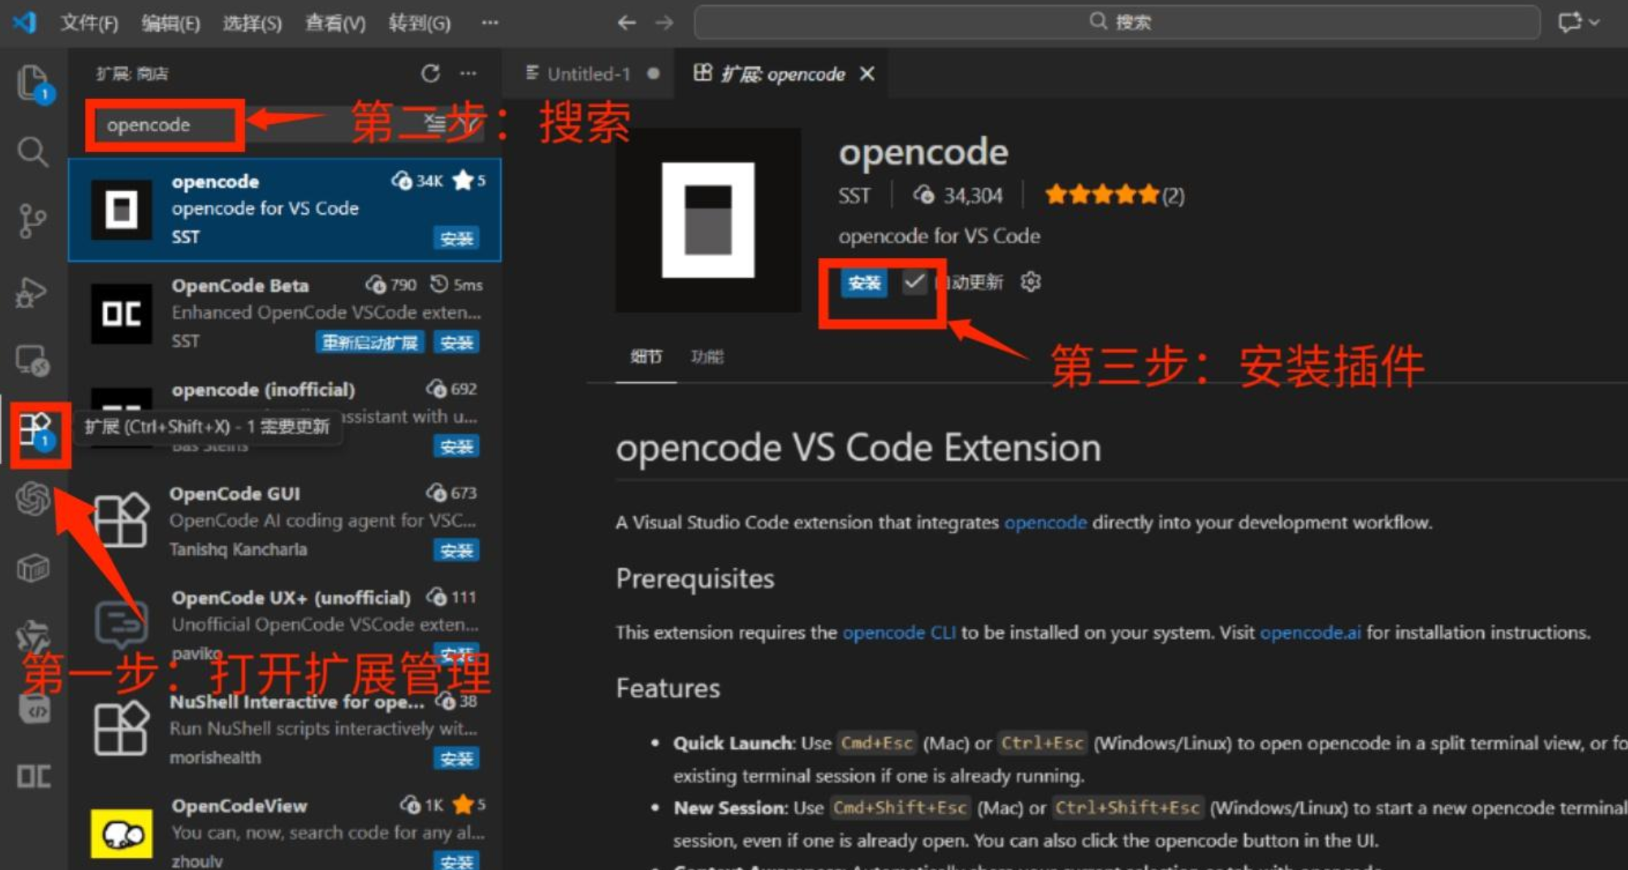Open Source Control view icon
The height and width of the screenshot is (870, 1628).
[x=32, y=220]
